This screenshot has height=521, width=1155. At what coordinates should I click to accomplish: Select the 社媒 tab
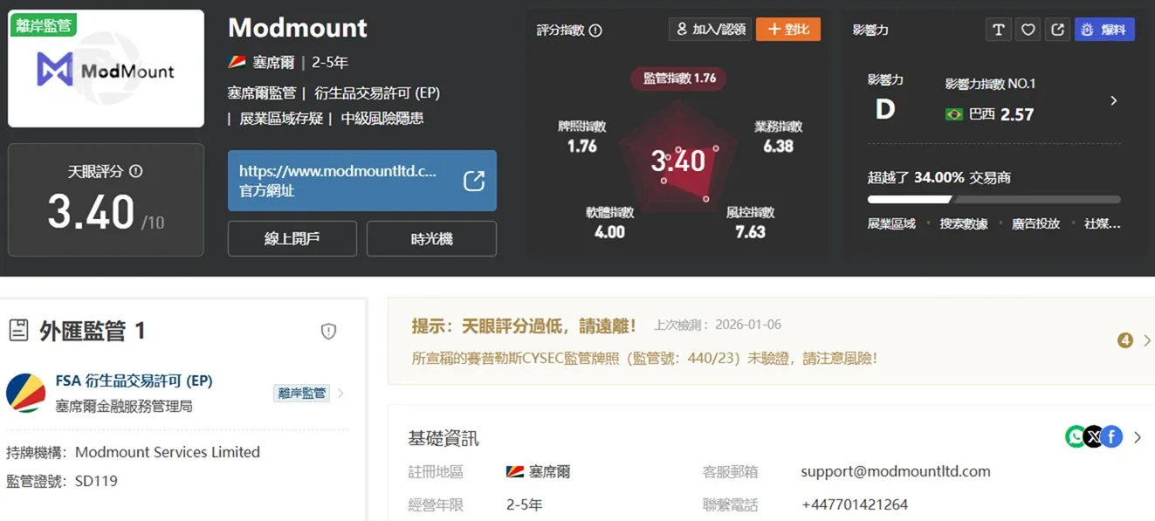tap(1102, 223)
